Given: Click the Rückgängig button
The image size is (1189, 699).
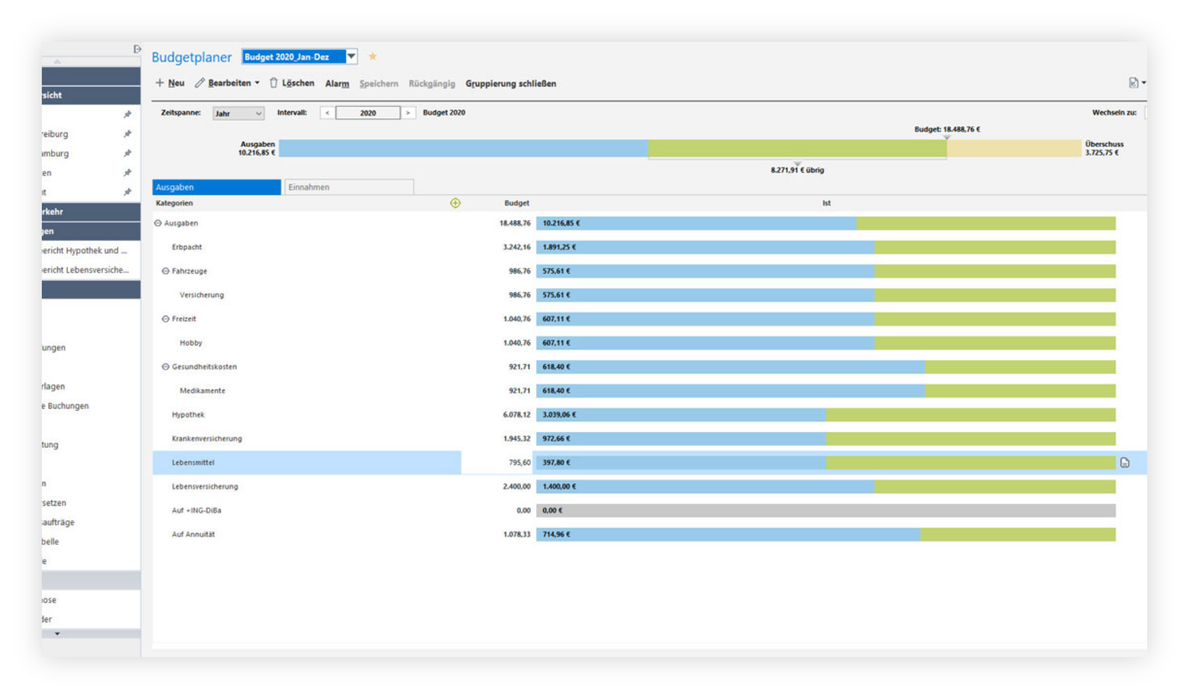Looking at the screenshot, I should 432,84.
